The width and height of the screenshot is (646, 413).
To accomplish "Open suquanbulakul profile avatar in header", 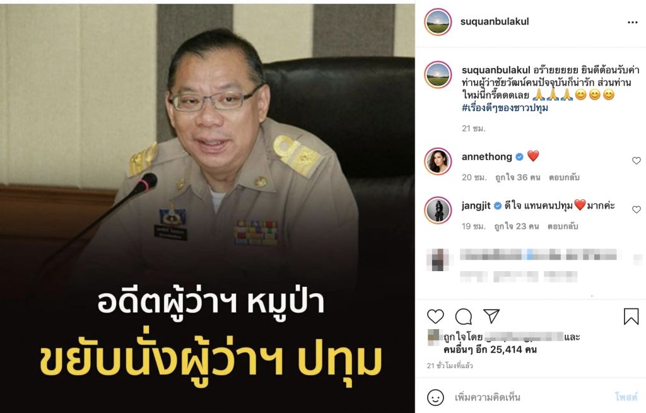I will coord(438,22).
